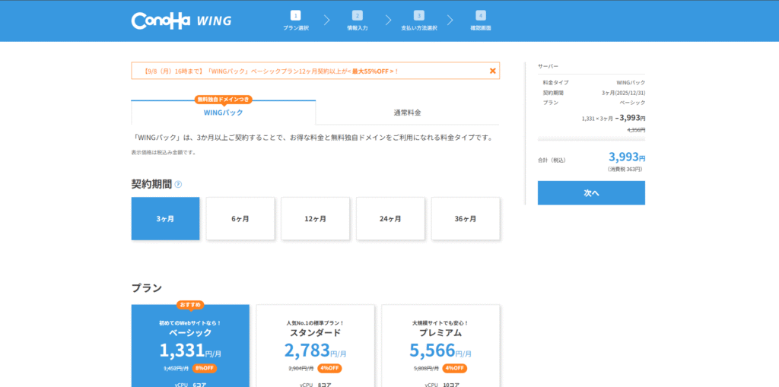This screenshot has width=779, height=387.
Task: Choose the 6ヶ月 contract period
Action: pos(240,218)
